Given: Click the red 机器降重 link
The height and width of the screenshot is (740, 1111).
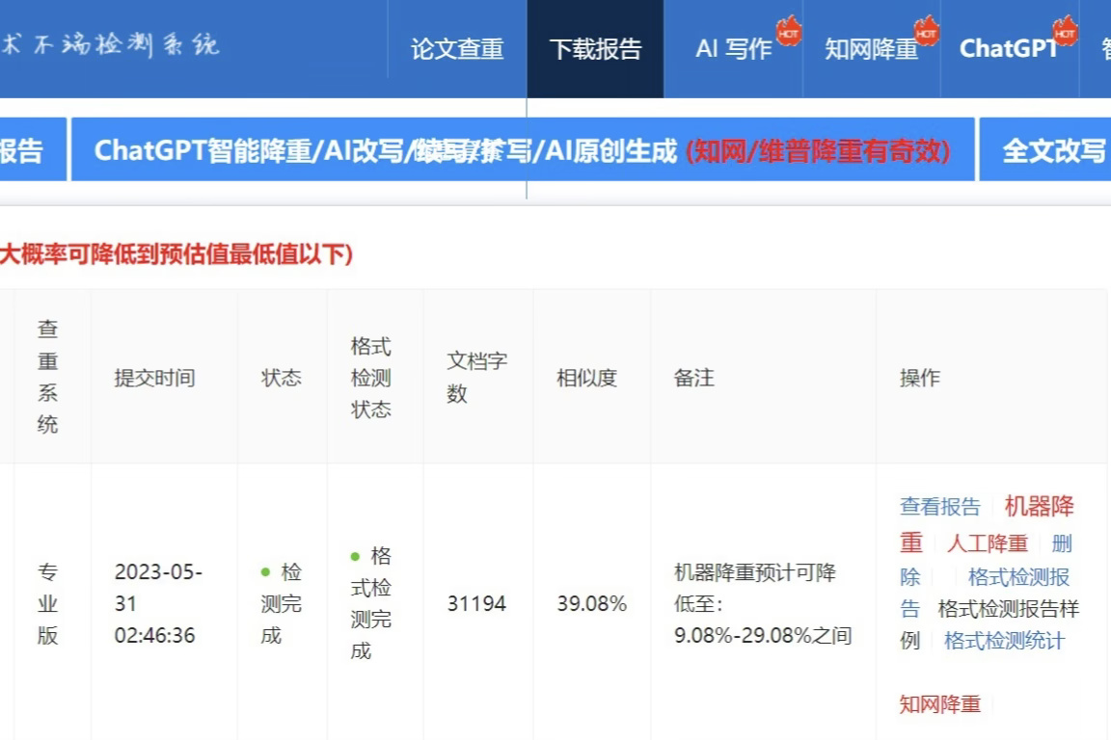Looking at the screenshot, I should (1039, 507).
